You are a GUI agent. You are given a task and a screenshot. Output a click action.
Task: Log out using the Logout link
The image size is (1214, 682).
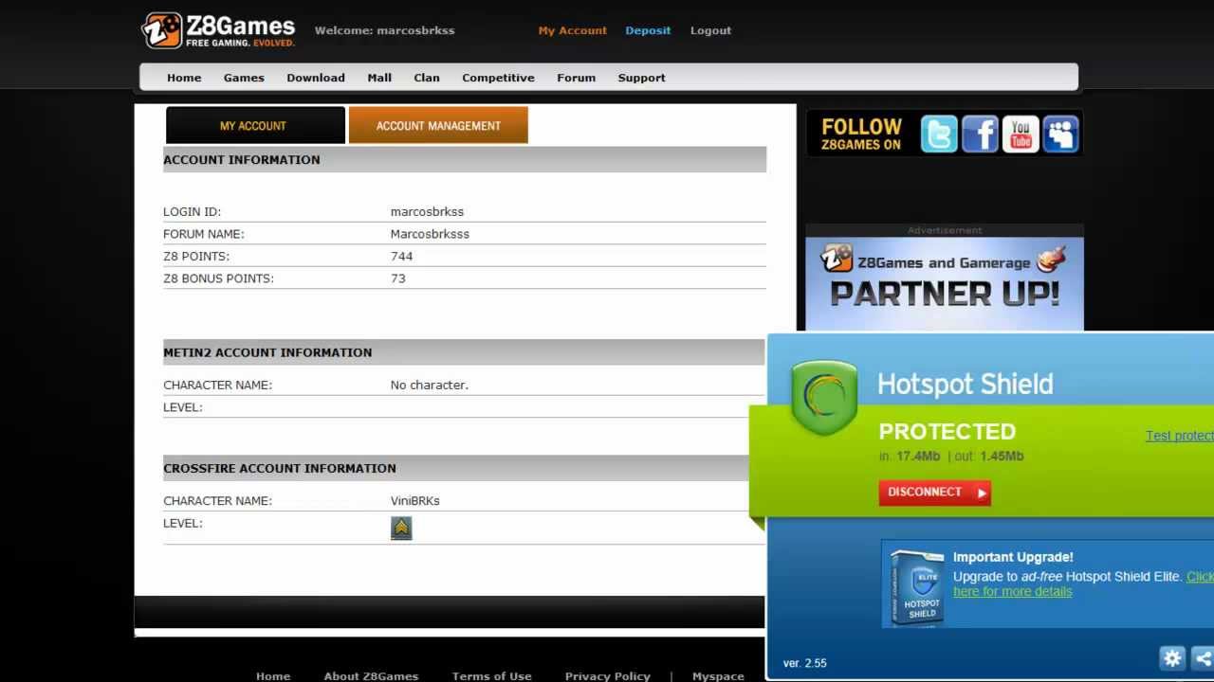[710, 30]
